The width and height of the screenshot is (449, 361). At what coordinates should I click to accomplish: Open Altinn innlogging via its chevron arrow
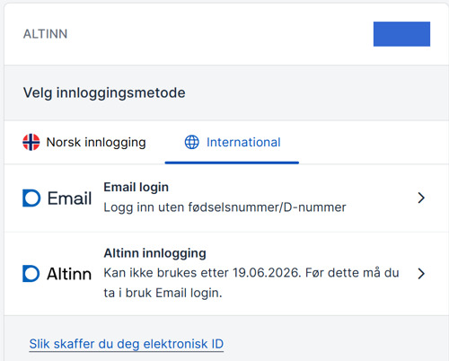point(421,273)
